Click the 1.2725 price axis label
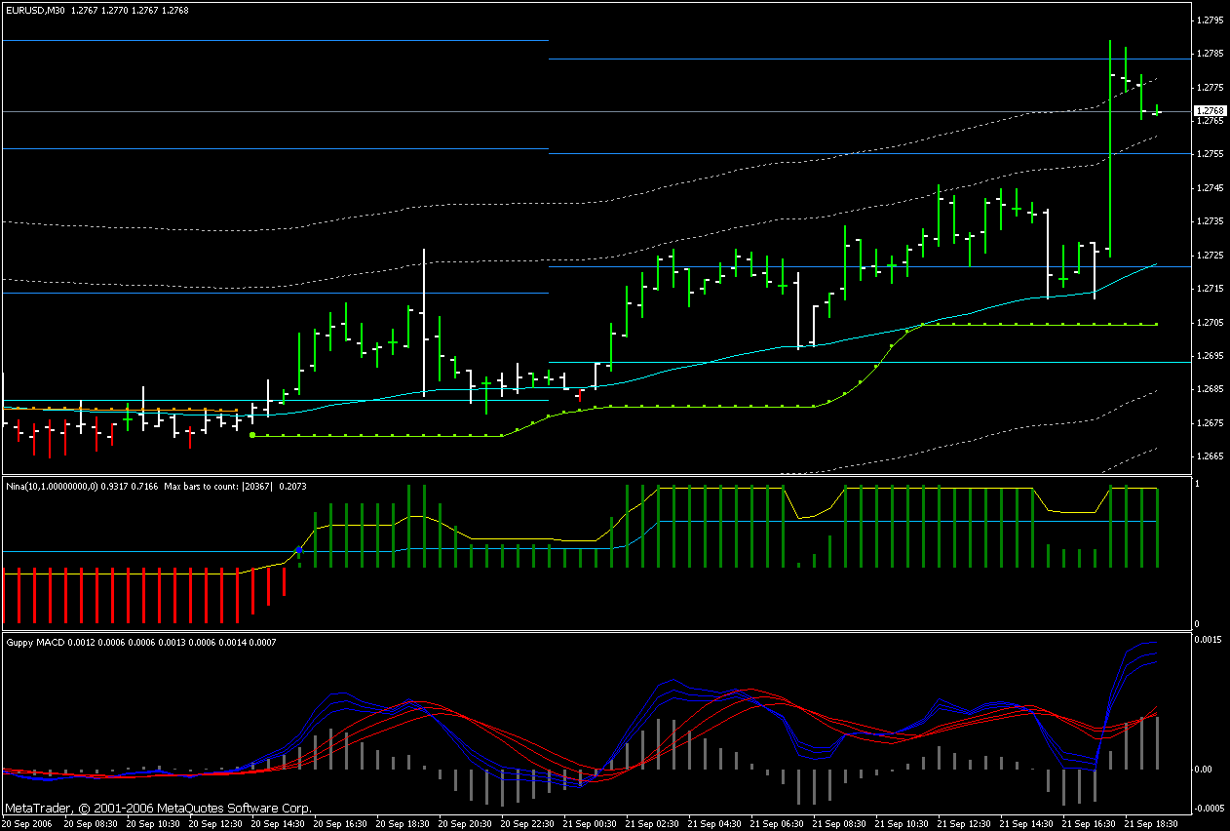Screen dimensions: 1230x831 click(x=1211, y=255)
